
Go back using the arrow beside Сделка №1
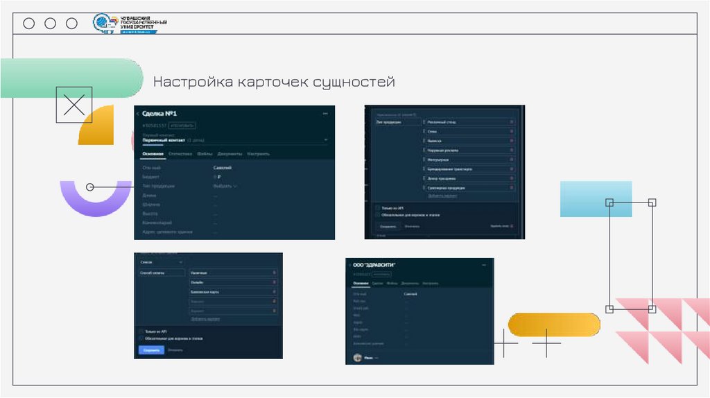point(138,114)
